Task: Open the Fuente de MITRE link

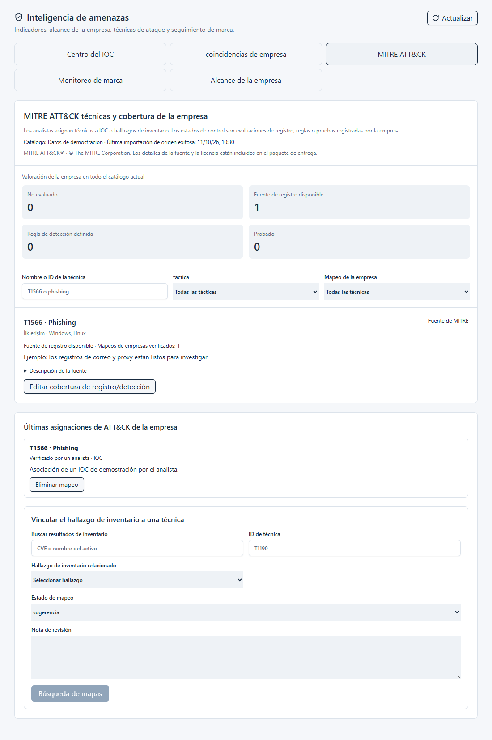Action: (448, 321)
